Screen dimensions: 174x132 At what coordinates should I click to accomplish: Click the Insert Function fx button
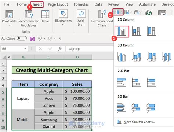(60, 49)
